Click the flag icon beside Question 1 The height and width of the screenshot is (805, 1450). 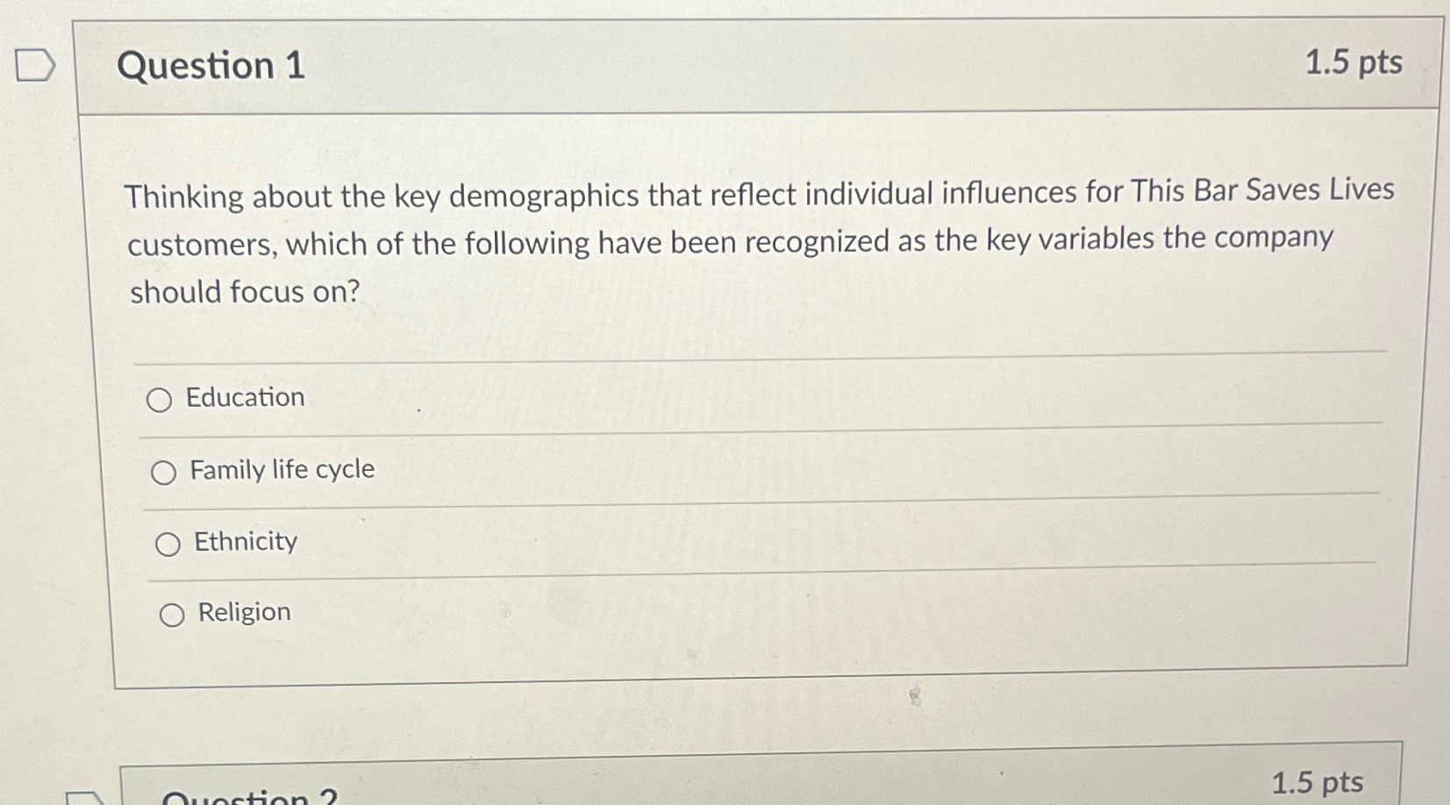pyautogui.click(x=34, y=65)
